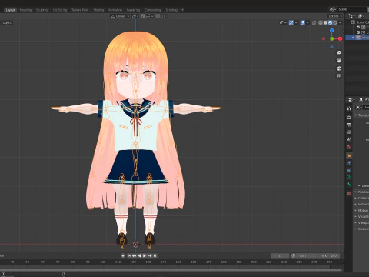
Task: Click the current frame number field
Action: (x=280, y=255)
